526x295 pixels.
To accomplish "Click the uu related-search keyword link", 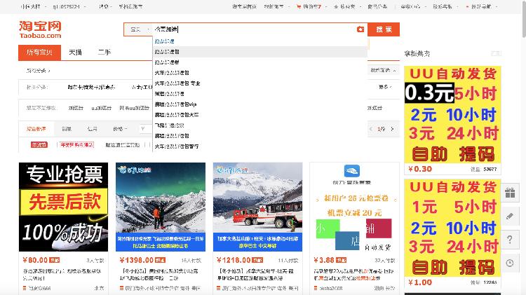I will coord(101,108).
